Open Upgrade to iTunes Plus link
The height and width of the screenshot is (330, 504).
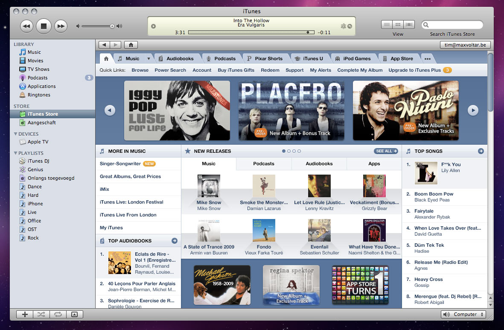415,70
